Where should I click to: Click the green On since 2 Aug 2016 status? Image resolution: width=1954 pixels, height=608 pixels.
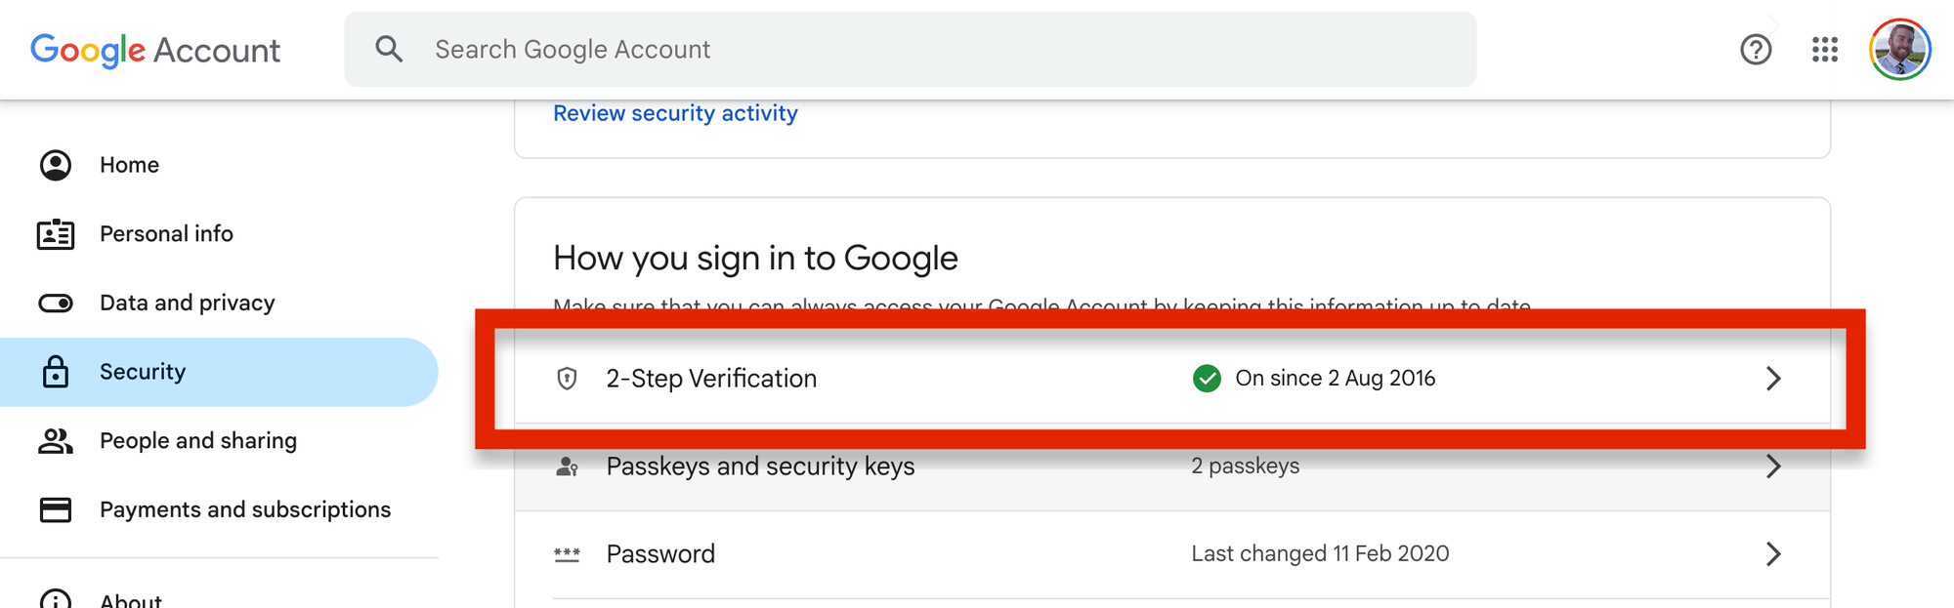tap(1314, 379)
